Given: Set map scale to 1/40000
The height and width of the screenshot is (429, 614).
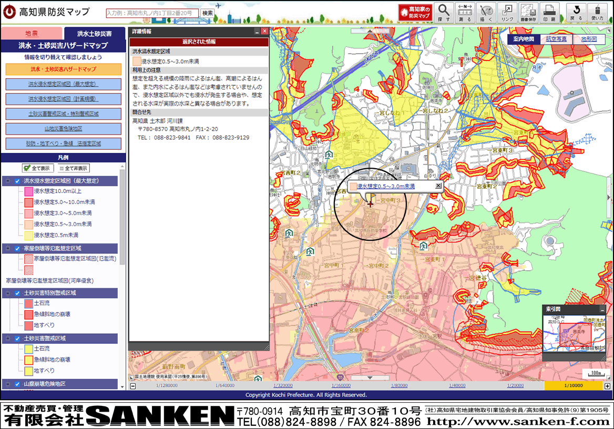Looking at the screenshot, I should (457, 386).
